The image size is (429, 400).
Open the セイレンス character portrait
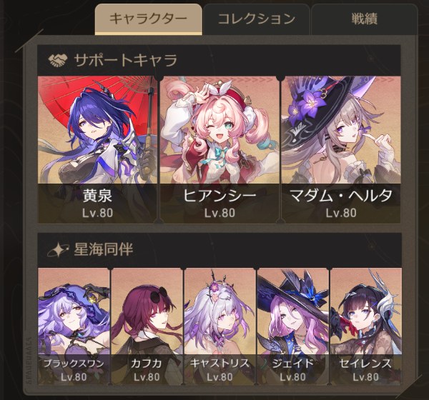click(366, 326)
